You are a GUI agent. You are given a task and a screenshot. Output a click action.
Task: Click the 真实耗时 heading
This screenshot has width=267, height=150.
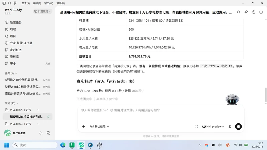click(105, 81)
